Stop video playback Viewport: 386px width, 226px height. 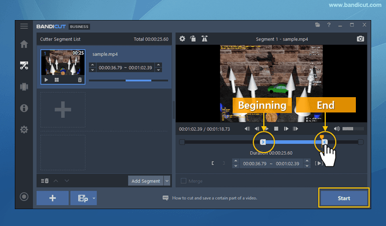coord(276,129)
